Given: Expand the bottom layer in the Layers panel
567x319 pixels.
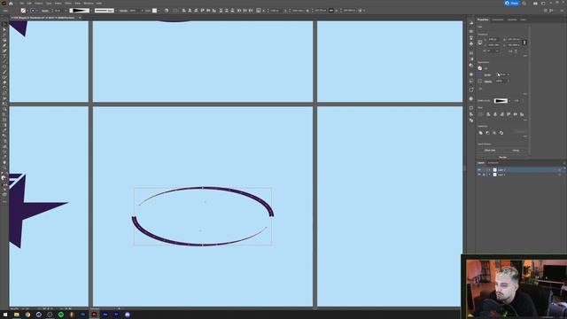Looking at the screenshot, I should [x=490, y=175].
